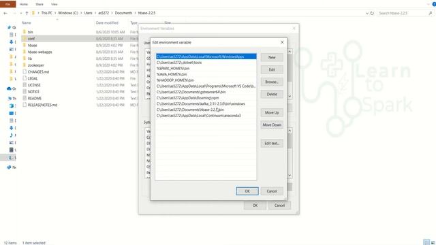
Task: Select the hbase-2.2.5\bin path entry
Action: click(206, 110)
